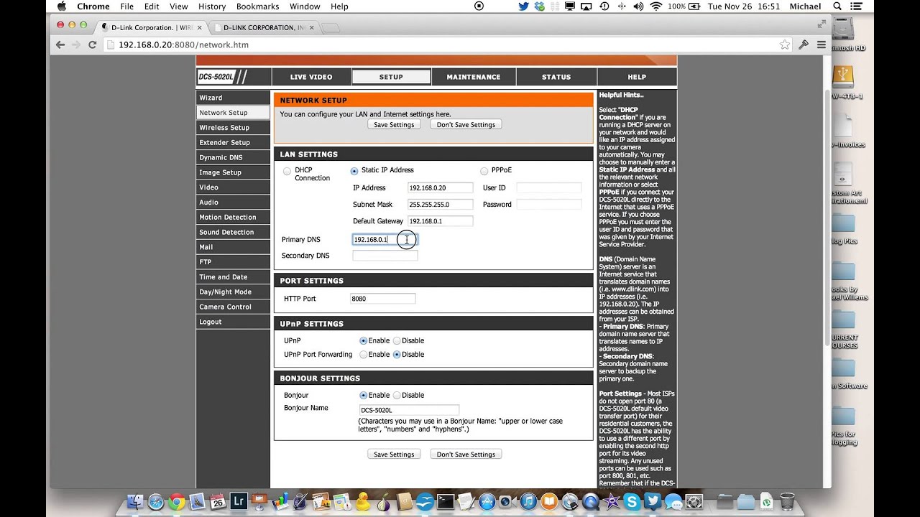Open Camera Control sidebar item
This screenshot has height=517, width=920.
(233, 307)
